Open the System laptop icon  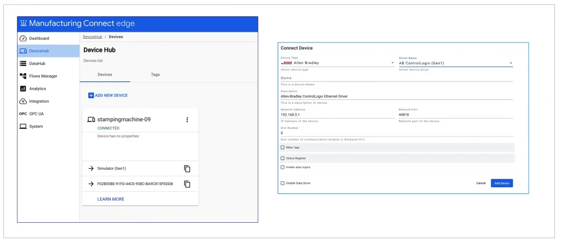coord(23,126)
